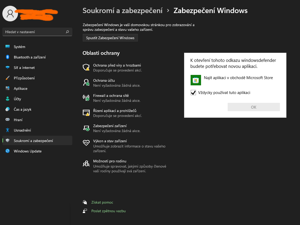Screen dimensions: 300x225
Task: Click the Firewall a ochrana sítě icon
Action: point(86,98)
